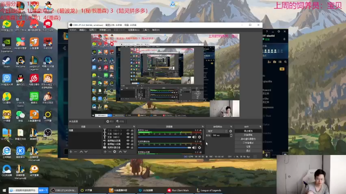Open the 文件(F) menu in OBS
This screenshot has width=346, height=194.
tap(73, 30)
